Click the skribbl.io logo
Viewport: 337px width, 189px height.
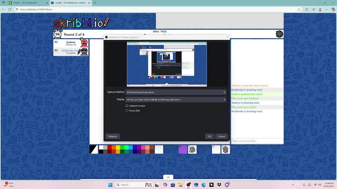tap(81, 22)
